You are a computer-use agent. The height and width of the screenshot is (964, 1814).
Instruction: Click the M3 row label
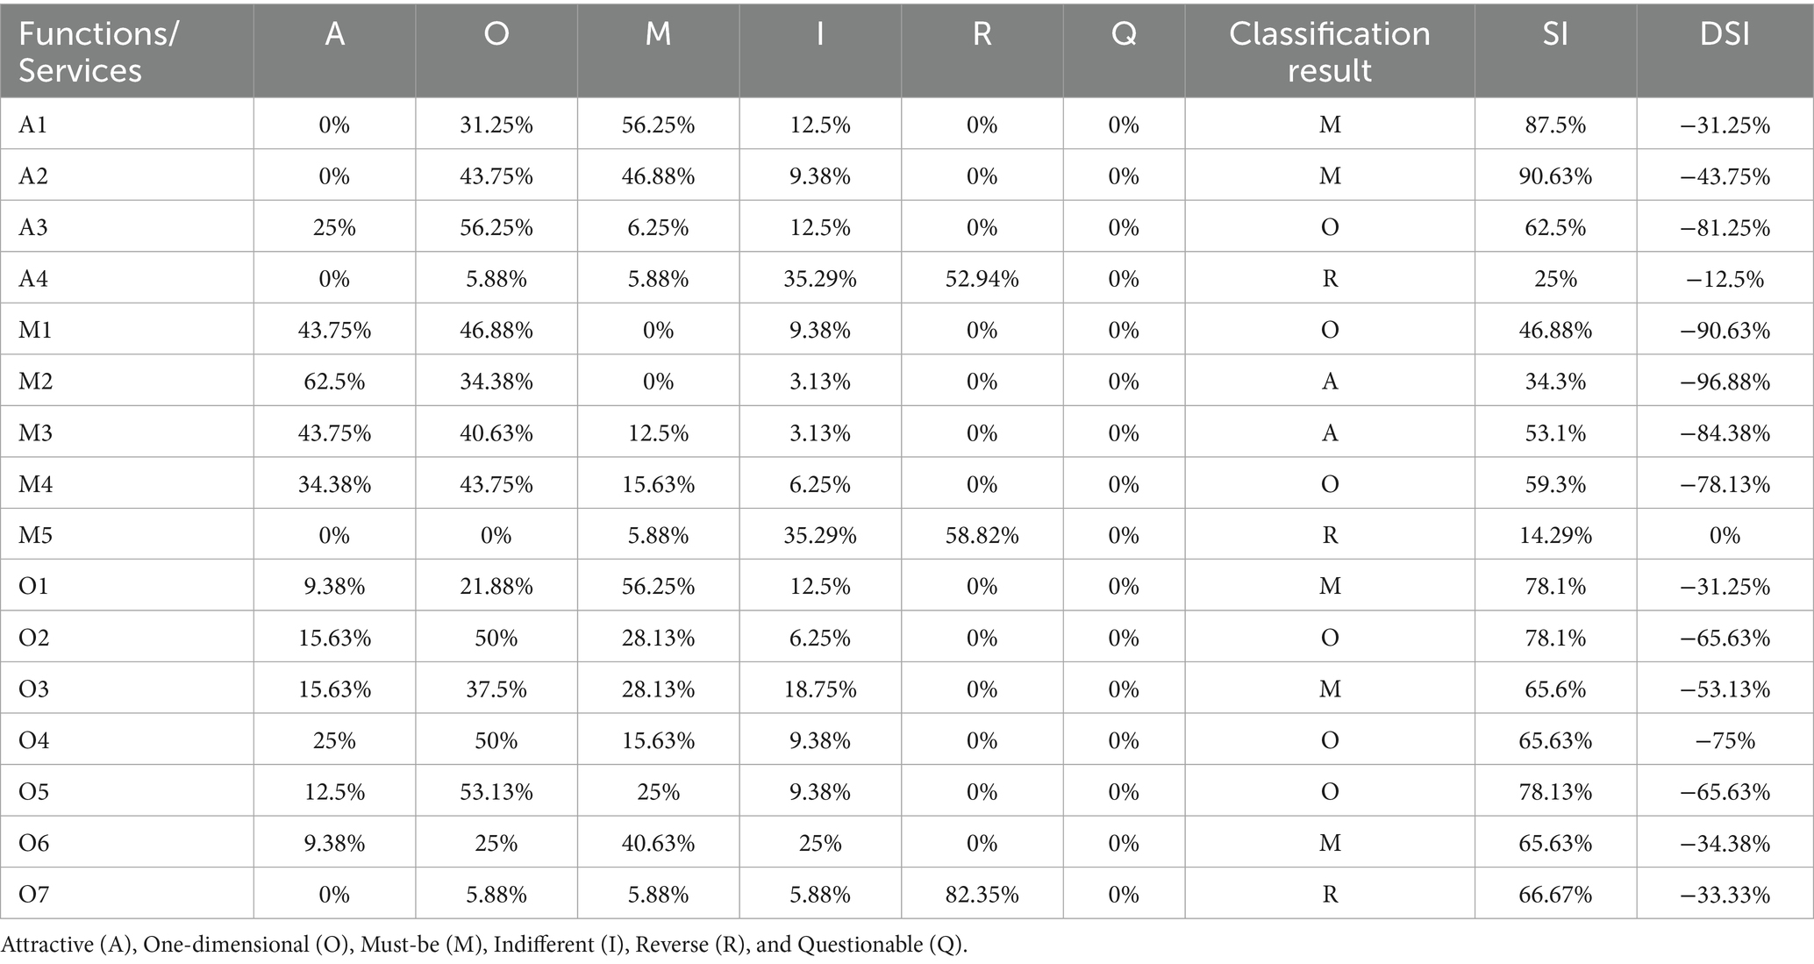click(35, 433)
